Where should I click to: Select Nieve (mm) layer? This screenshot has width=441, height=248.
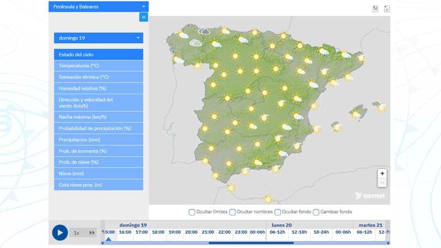coord(99,174)
